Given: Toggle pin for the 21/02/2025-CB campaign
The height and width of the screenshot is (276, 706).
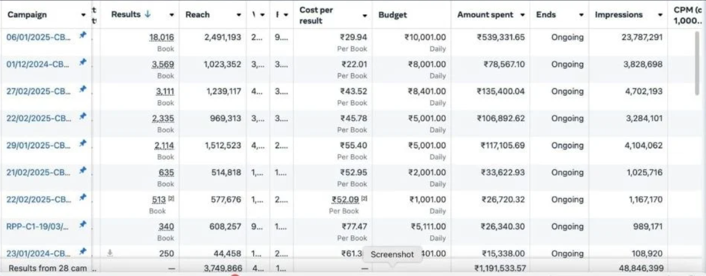Looking at the screenshot, I should [83, 170].
